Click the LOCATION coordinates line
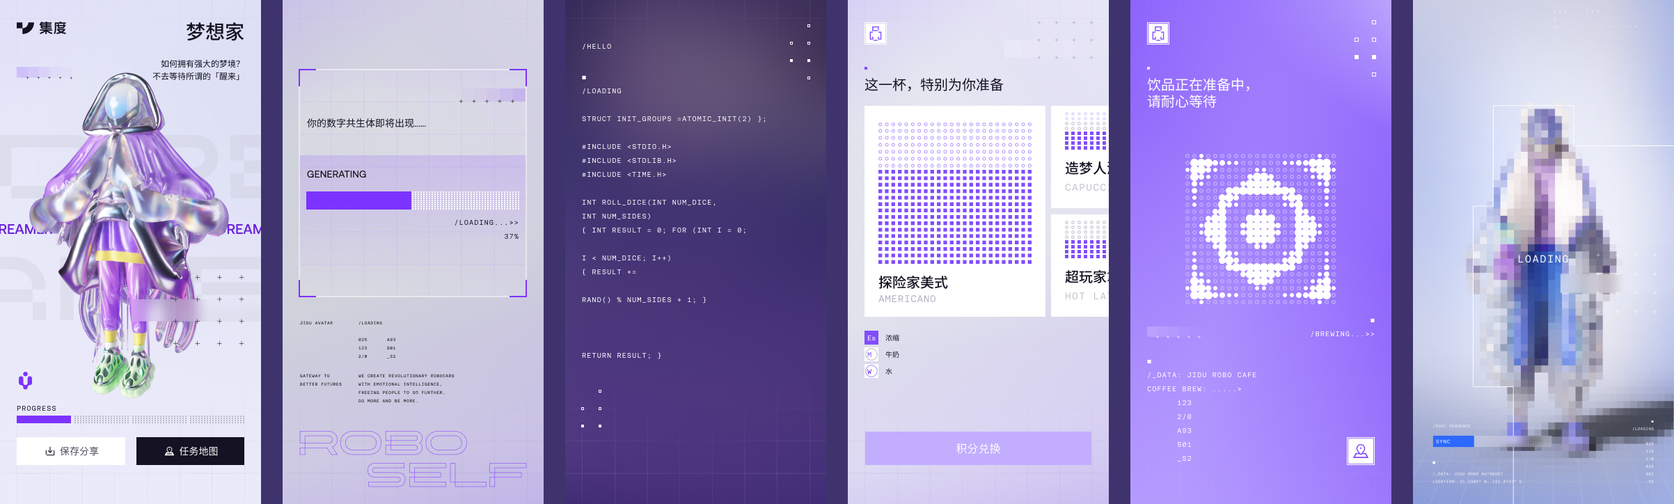 tap(1477, 481)
